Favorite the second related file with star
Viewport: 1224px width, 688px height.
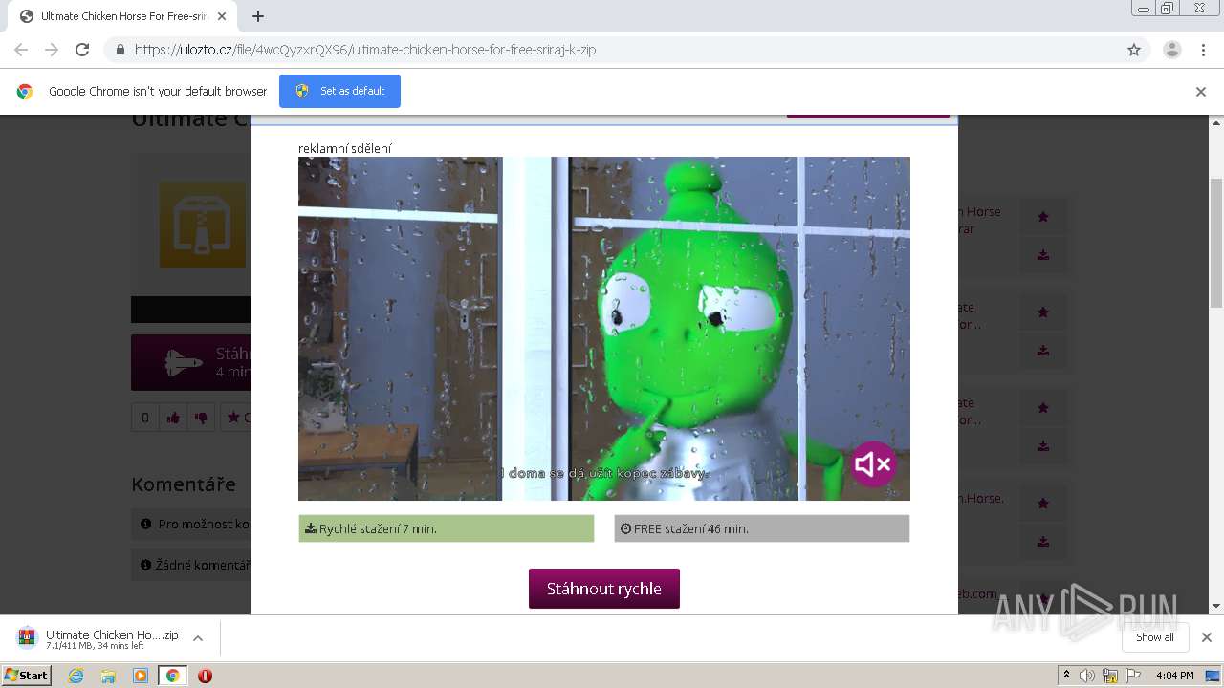pyautogui.click(x=1043, y=312)
